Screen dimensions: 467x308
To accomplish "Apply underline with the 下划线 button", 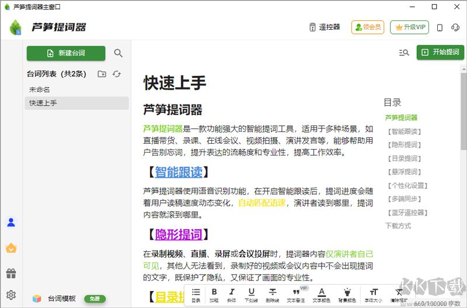I will coord(252,295).
